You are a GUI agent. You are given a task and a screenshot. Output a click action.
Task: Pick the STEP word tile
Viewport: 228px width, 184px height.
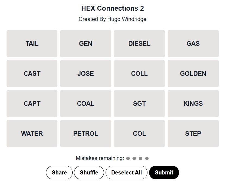click(193, 134)
